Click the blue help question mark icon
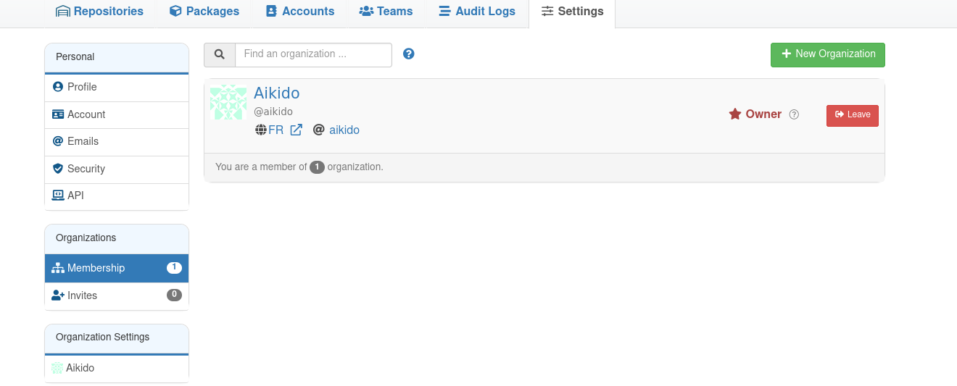 (409, 54)
